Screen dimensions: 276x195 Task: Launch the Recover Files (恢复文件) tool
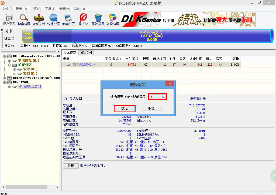point(39,19)
